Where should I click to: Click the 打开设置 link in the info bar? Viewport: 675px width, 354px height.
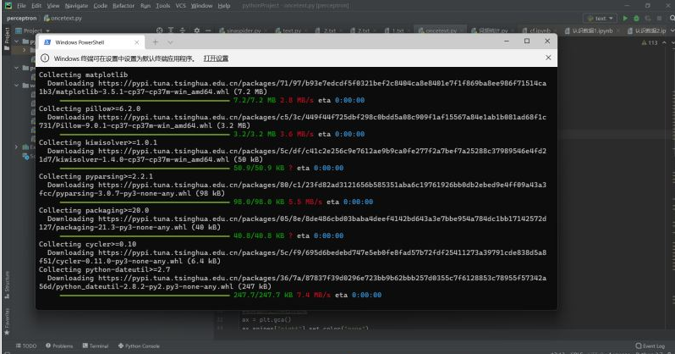[216, 58]
